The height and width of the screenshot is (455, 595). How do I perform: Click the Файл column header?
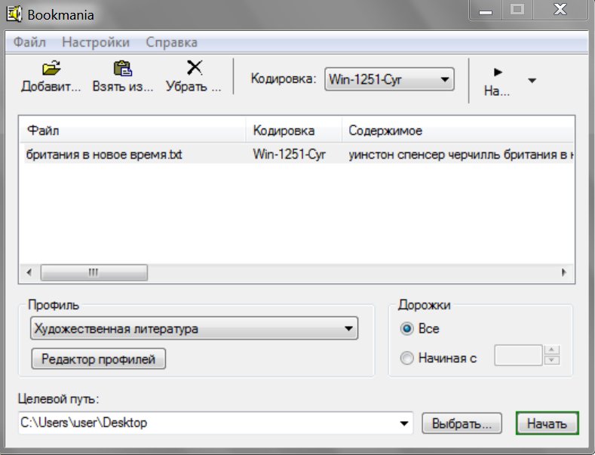[x=132, y=131]
